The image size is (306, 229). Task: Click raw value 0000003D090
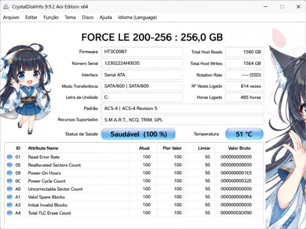236,213
